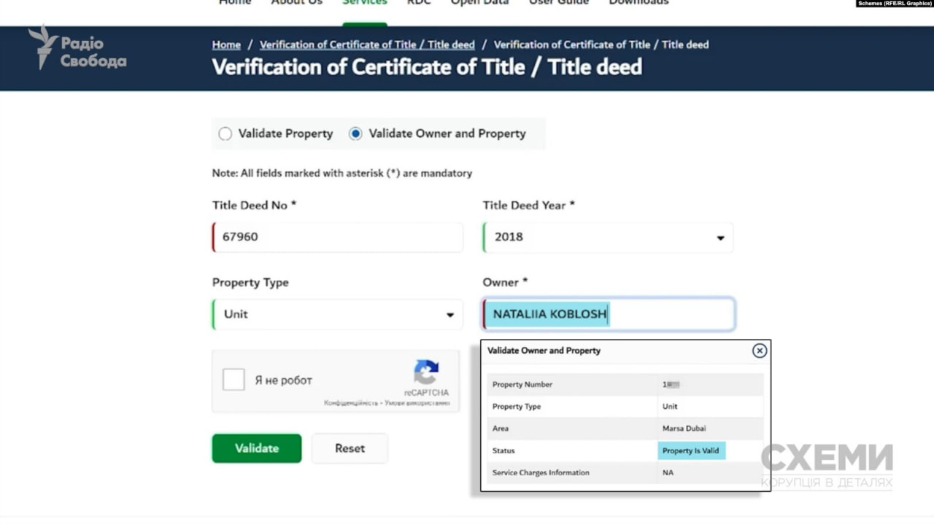Click the СХЕМИ watermark logo
The width and height of the screenshot is (934, 524).
coord(827,458)
